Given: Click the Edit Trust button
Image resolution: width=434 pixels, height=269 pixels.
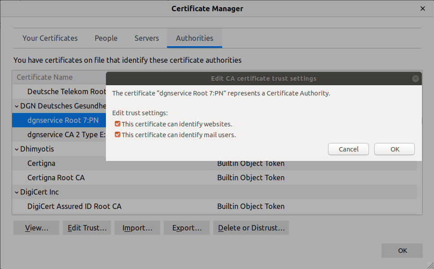Looking at the screenshot, I should 87,228.
